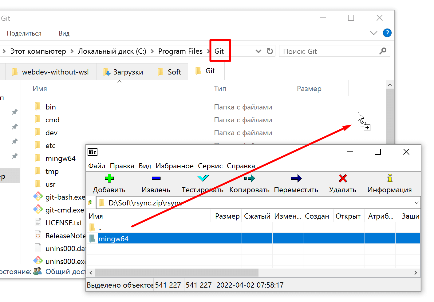The height and width of the screenshot is (302, 434).
Task: Click the 7-Zip horizontal scrollbar thumb
Action: [x=177, y=272]
